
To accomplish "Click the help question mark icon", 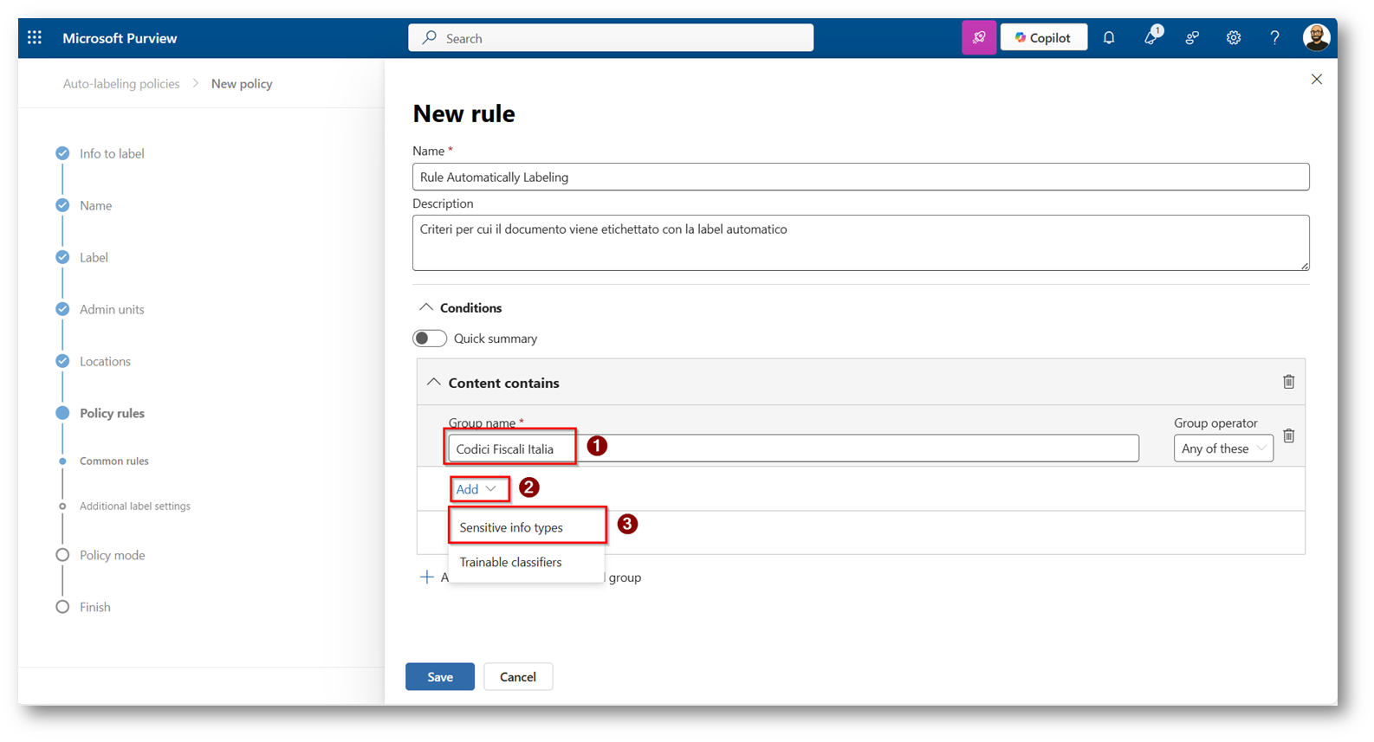I will pyautogui.click(x=1274, y=38).
